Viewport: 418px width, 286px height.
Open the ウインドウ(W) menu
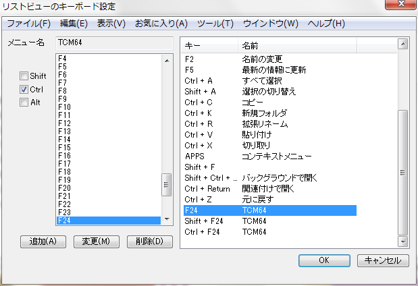click(x=270, y=24)
